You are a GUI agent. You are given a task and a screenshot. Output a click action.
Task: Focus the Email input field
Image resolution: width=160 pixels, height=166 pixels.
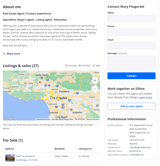click(131, 46)
